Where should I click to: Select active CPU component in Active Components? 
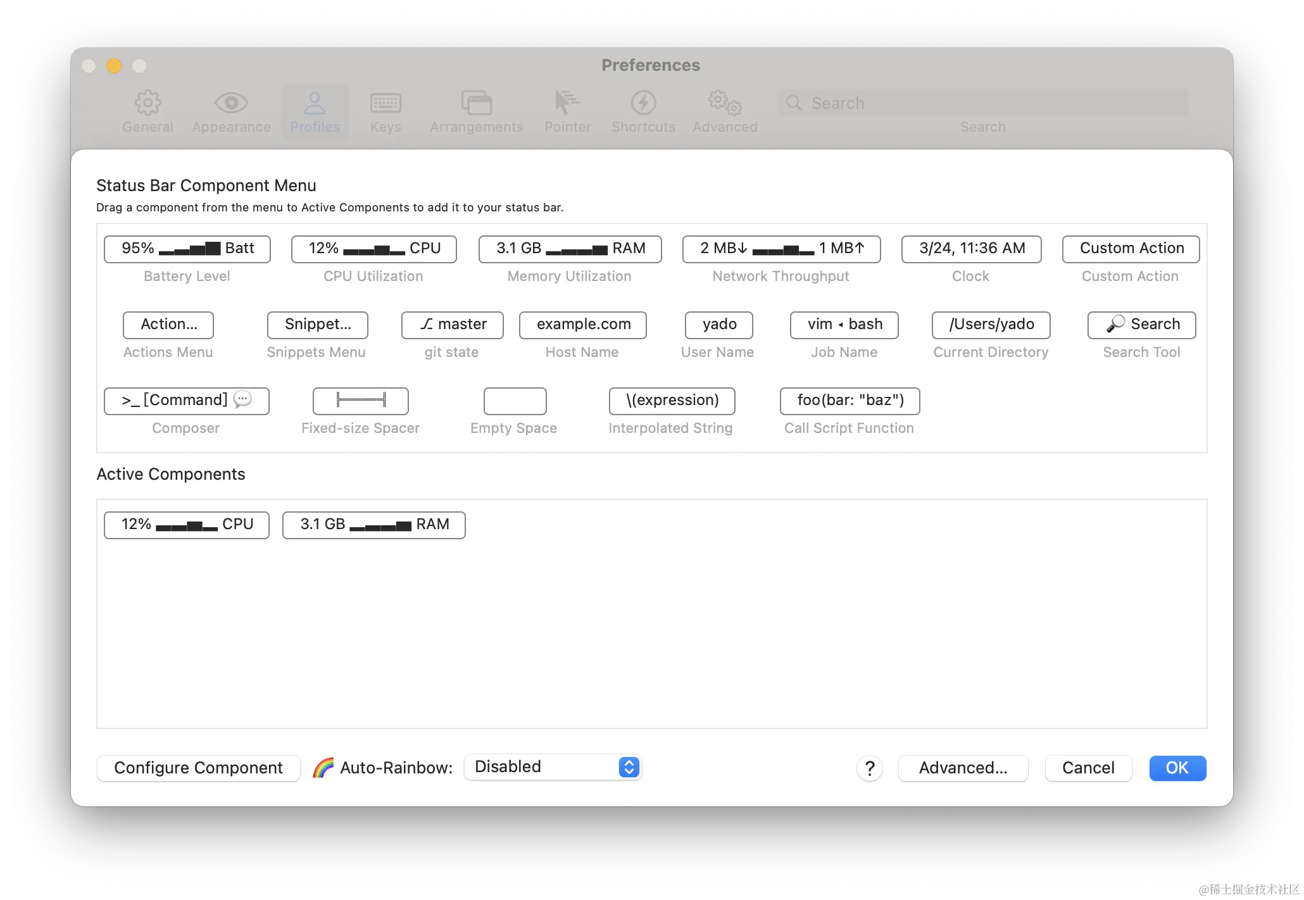(186, 525)
